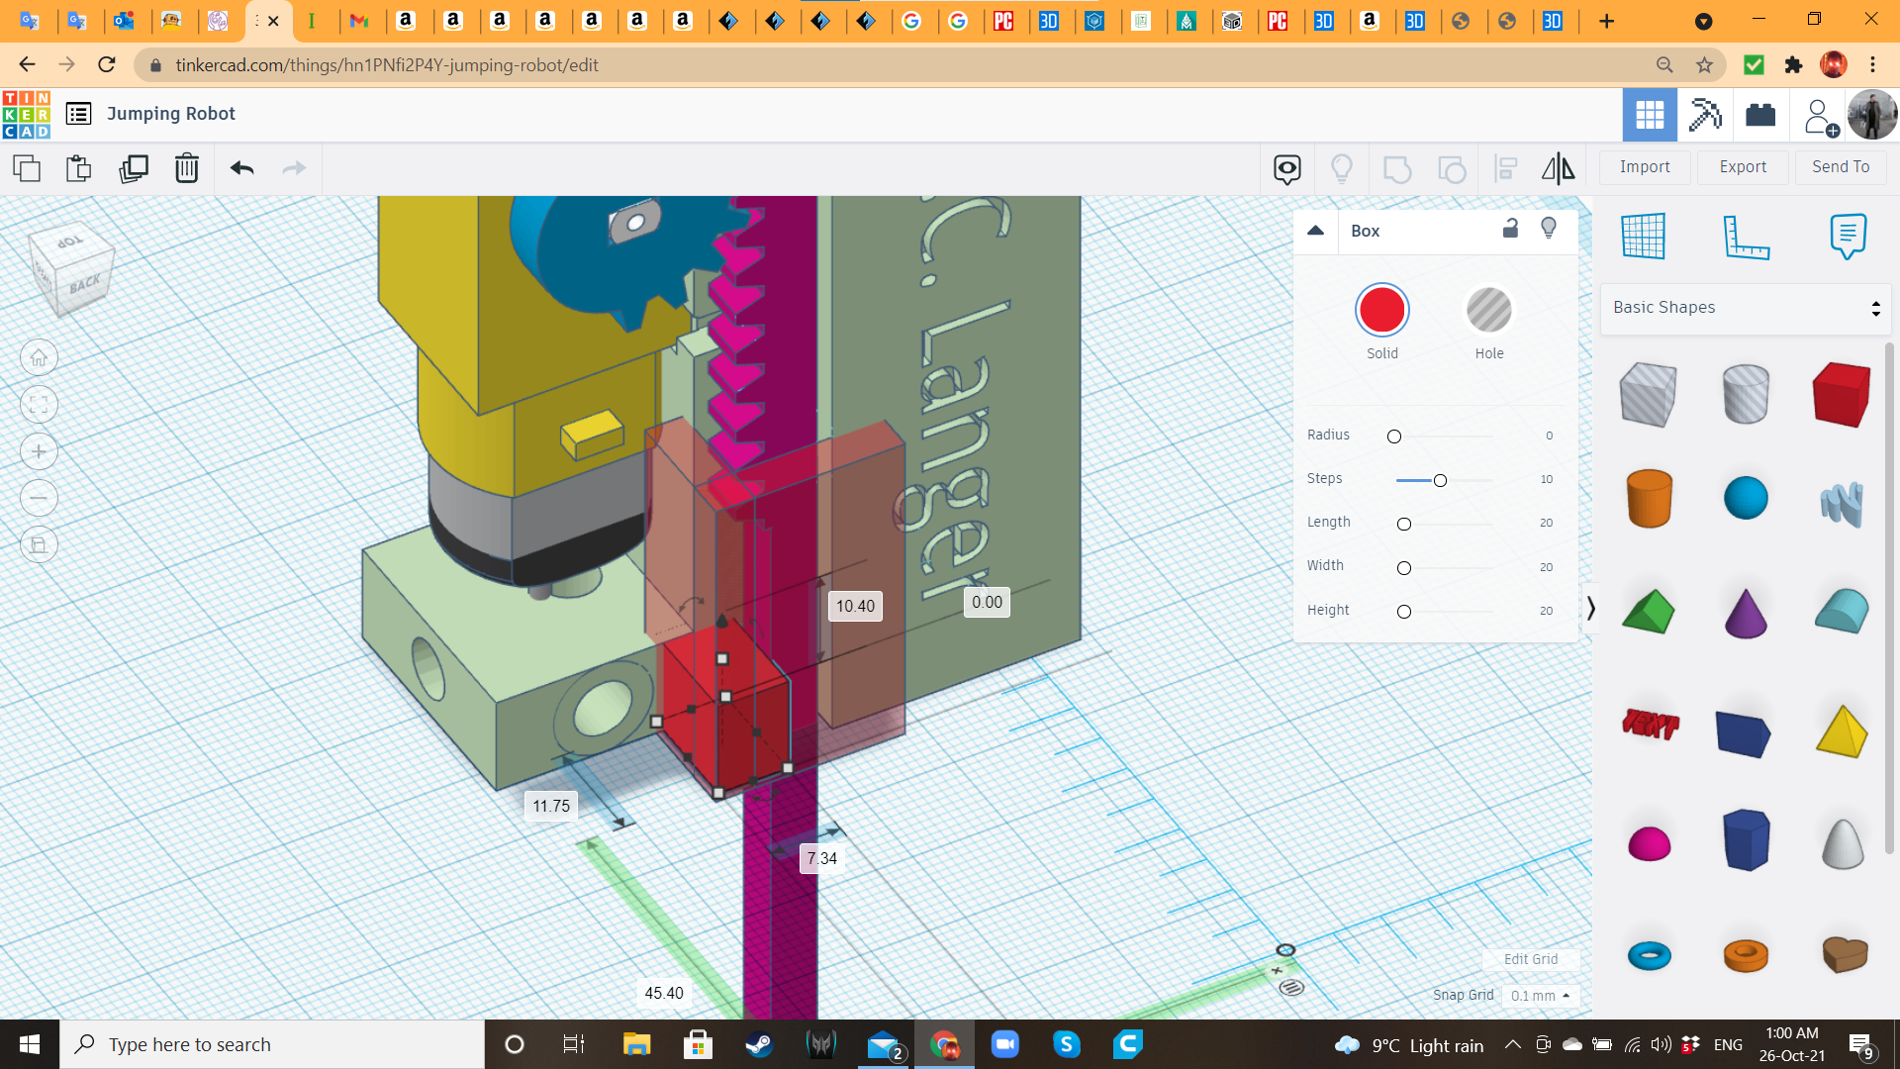Screen dimensions: 1900x1069
Task: Select Hole mode for the Box
Action: pyautogui.click(x=1489, y=310)
